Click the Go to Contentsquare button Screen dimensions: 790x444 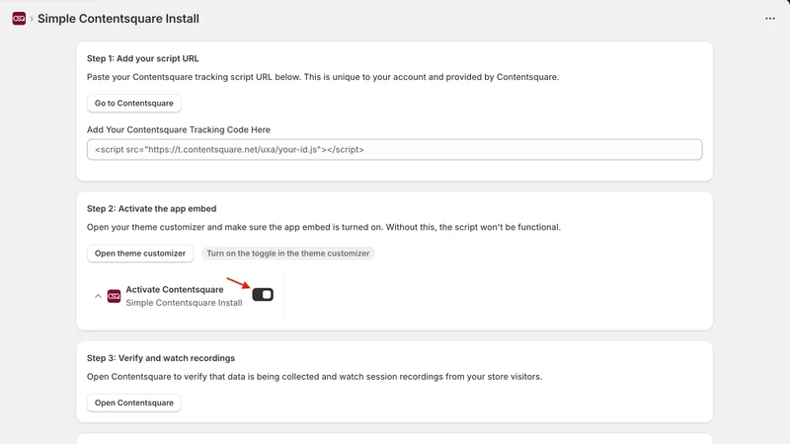(x=134, y=104)
